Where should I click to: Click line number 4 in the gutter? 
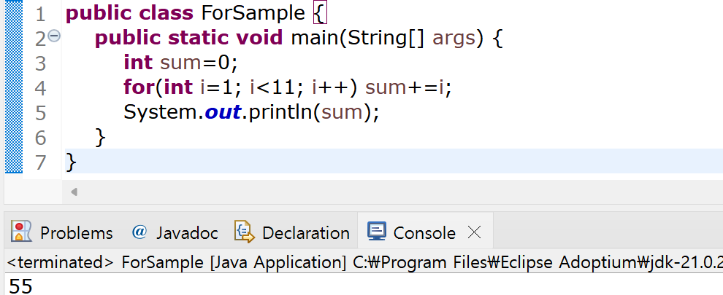tap(41, 88)
